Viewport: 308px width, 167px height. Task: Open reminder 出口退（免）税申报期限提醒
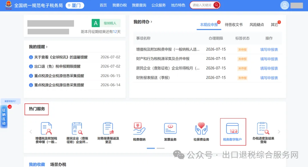coord(57,67)
